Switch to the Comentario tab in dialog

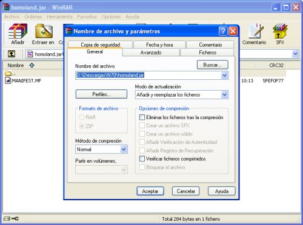tap(210, 45)
